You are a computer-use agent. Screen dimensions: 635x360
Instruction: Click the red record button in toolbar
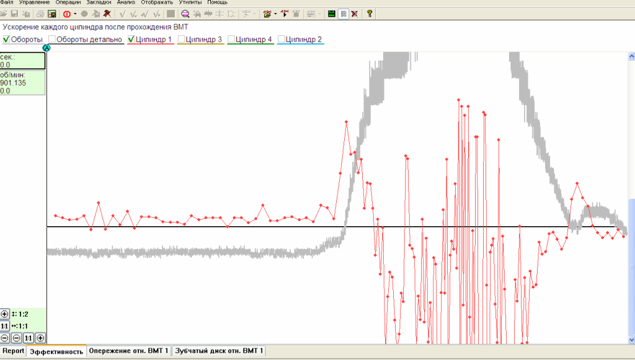(66, 14)
